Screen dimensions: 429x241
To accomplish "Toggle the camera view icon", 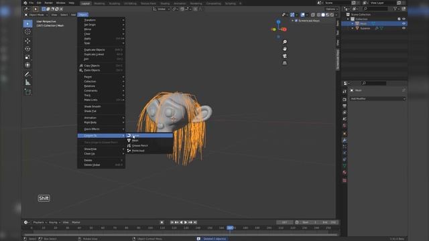I will click(x=284, y=56).
